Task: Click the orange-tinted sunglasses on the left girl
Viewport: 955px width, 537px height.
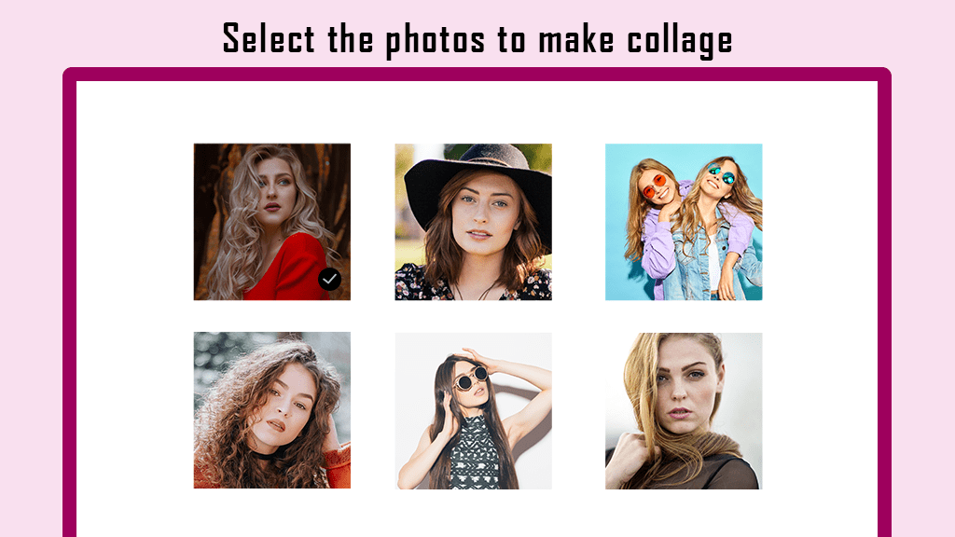Action: 655,186
